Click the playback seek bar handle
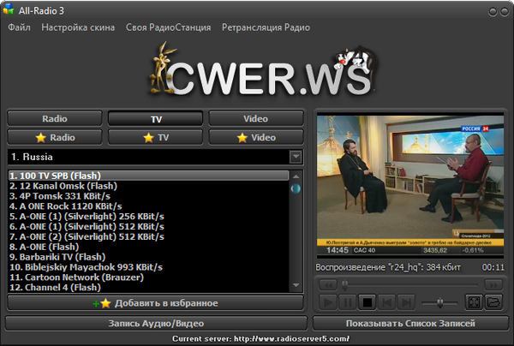514x346 pixels. (345, 285)
